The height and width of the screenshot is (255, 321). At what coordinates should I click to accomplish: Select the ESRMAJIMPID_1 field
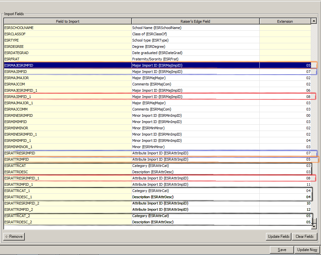(x=68, y=97)
